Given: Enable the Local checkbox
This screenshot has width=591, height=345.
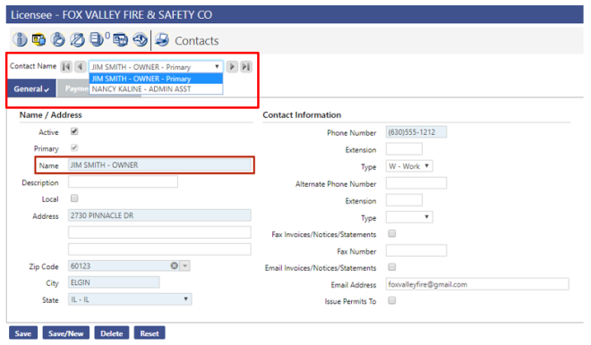Looking at the screenshot, I should (x=74, y=198).
